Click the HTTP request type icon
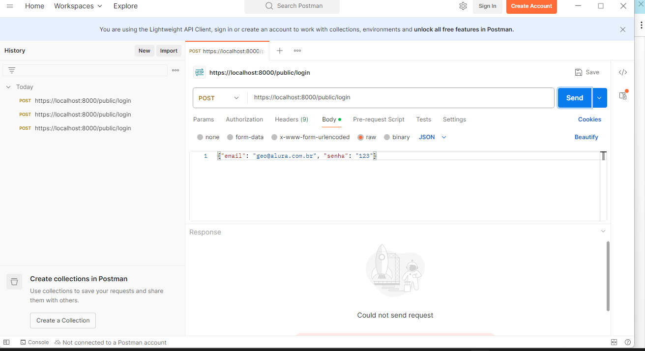Screen dimensions: 645x351 pyautogui.click(x=199, y=72)
